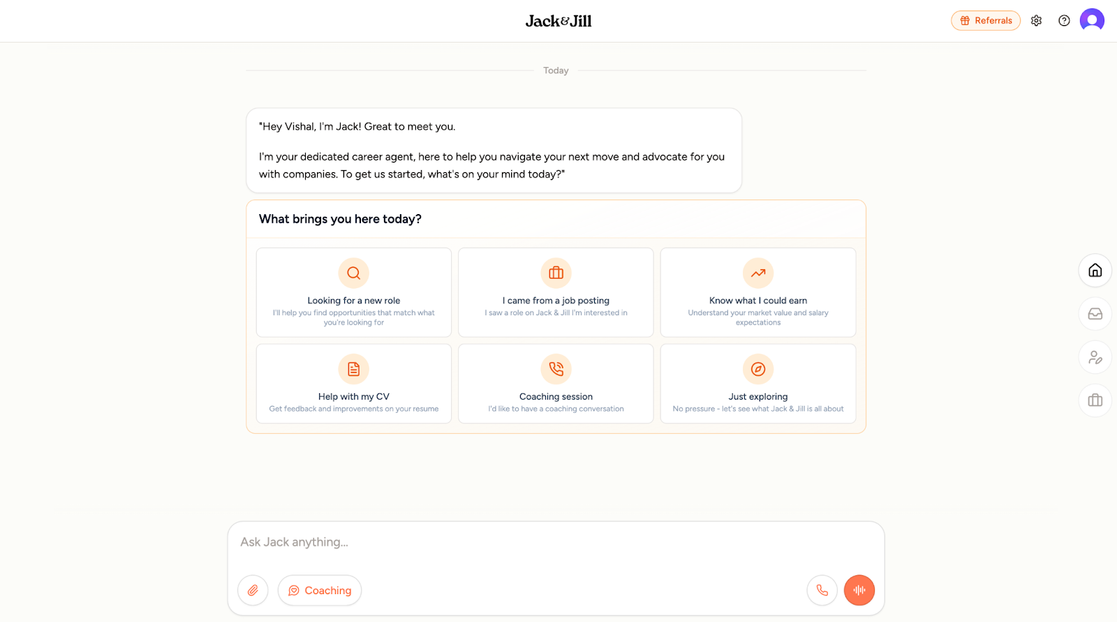Go to Home in the right sidebar
The height and width of the screenshot is (622, 1117).
click(x=1095, y=271)
